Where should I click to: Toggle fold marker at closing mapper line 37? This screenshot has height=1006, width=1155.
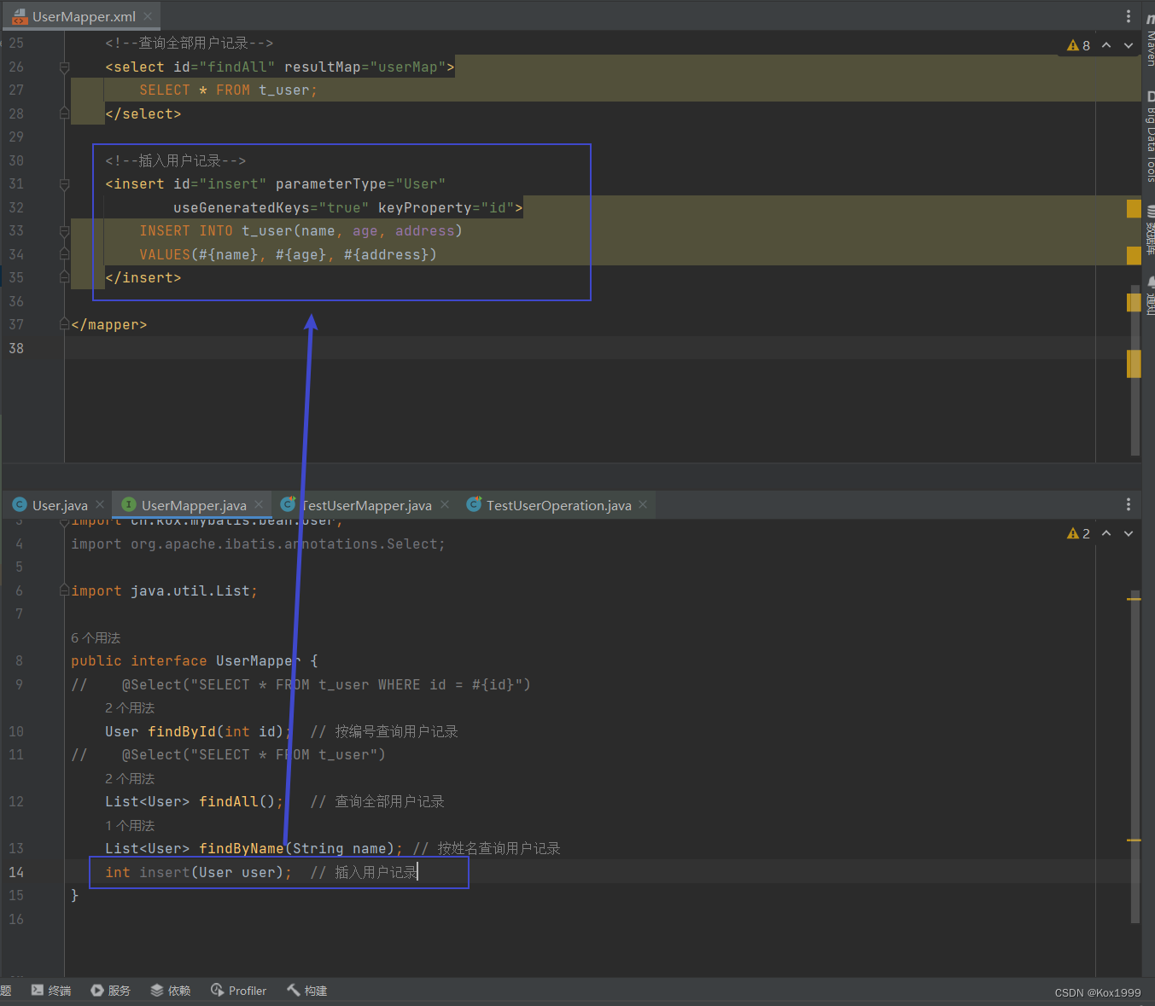point(64,324)
